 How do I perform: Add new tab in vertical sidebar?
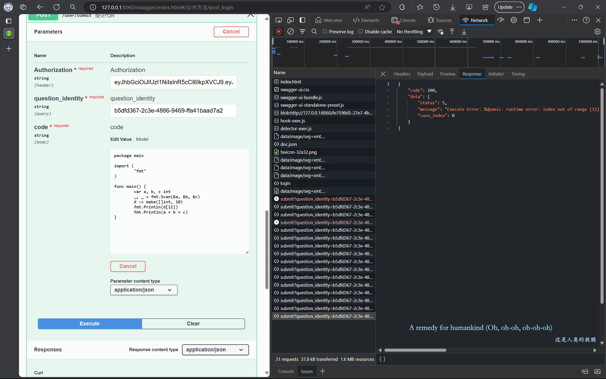coord(9,49)
